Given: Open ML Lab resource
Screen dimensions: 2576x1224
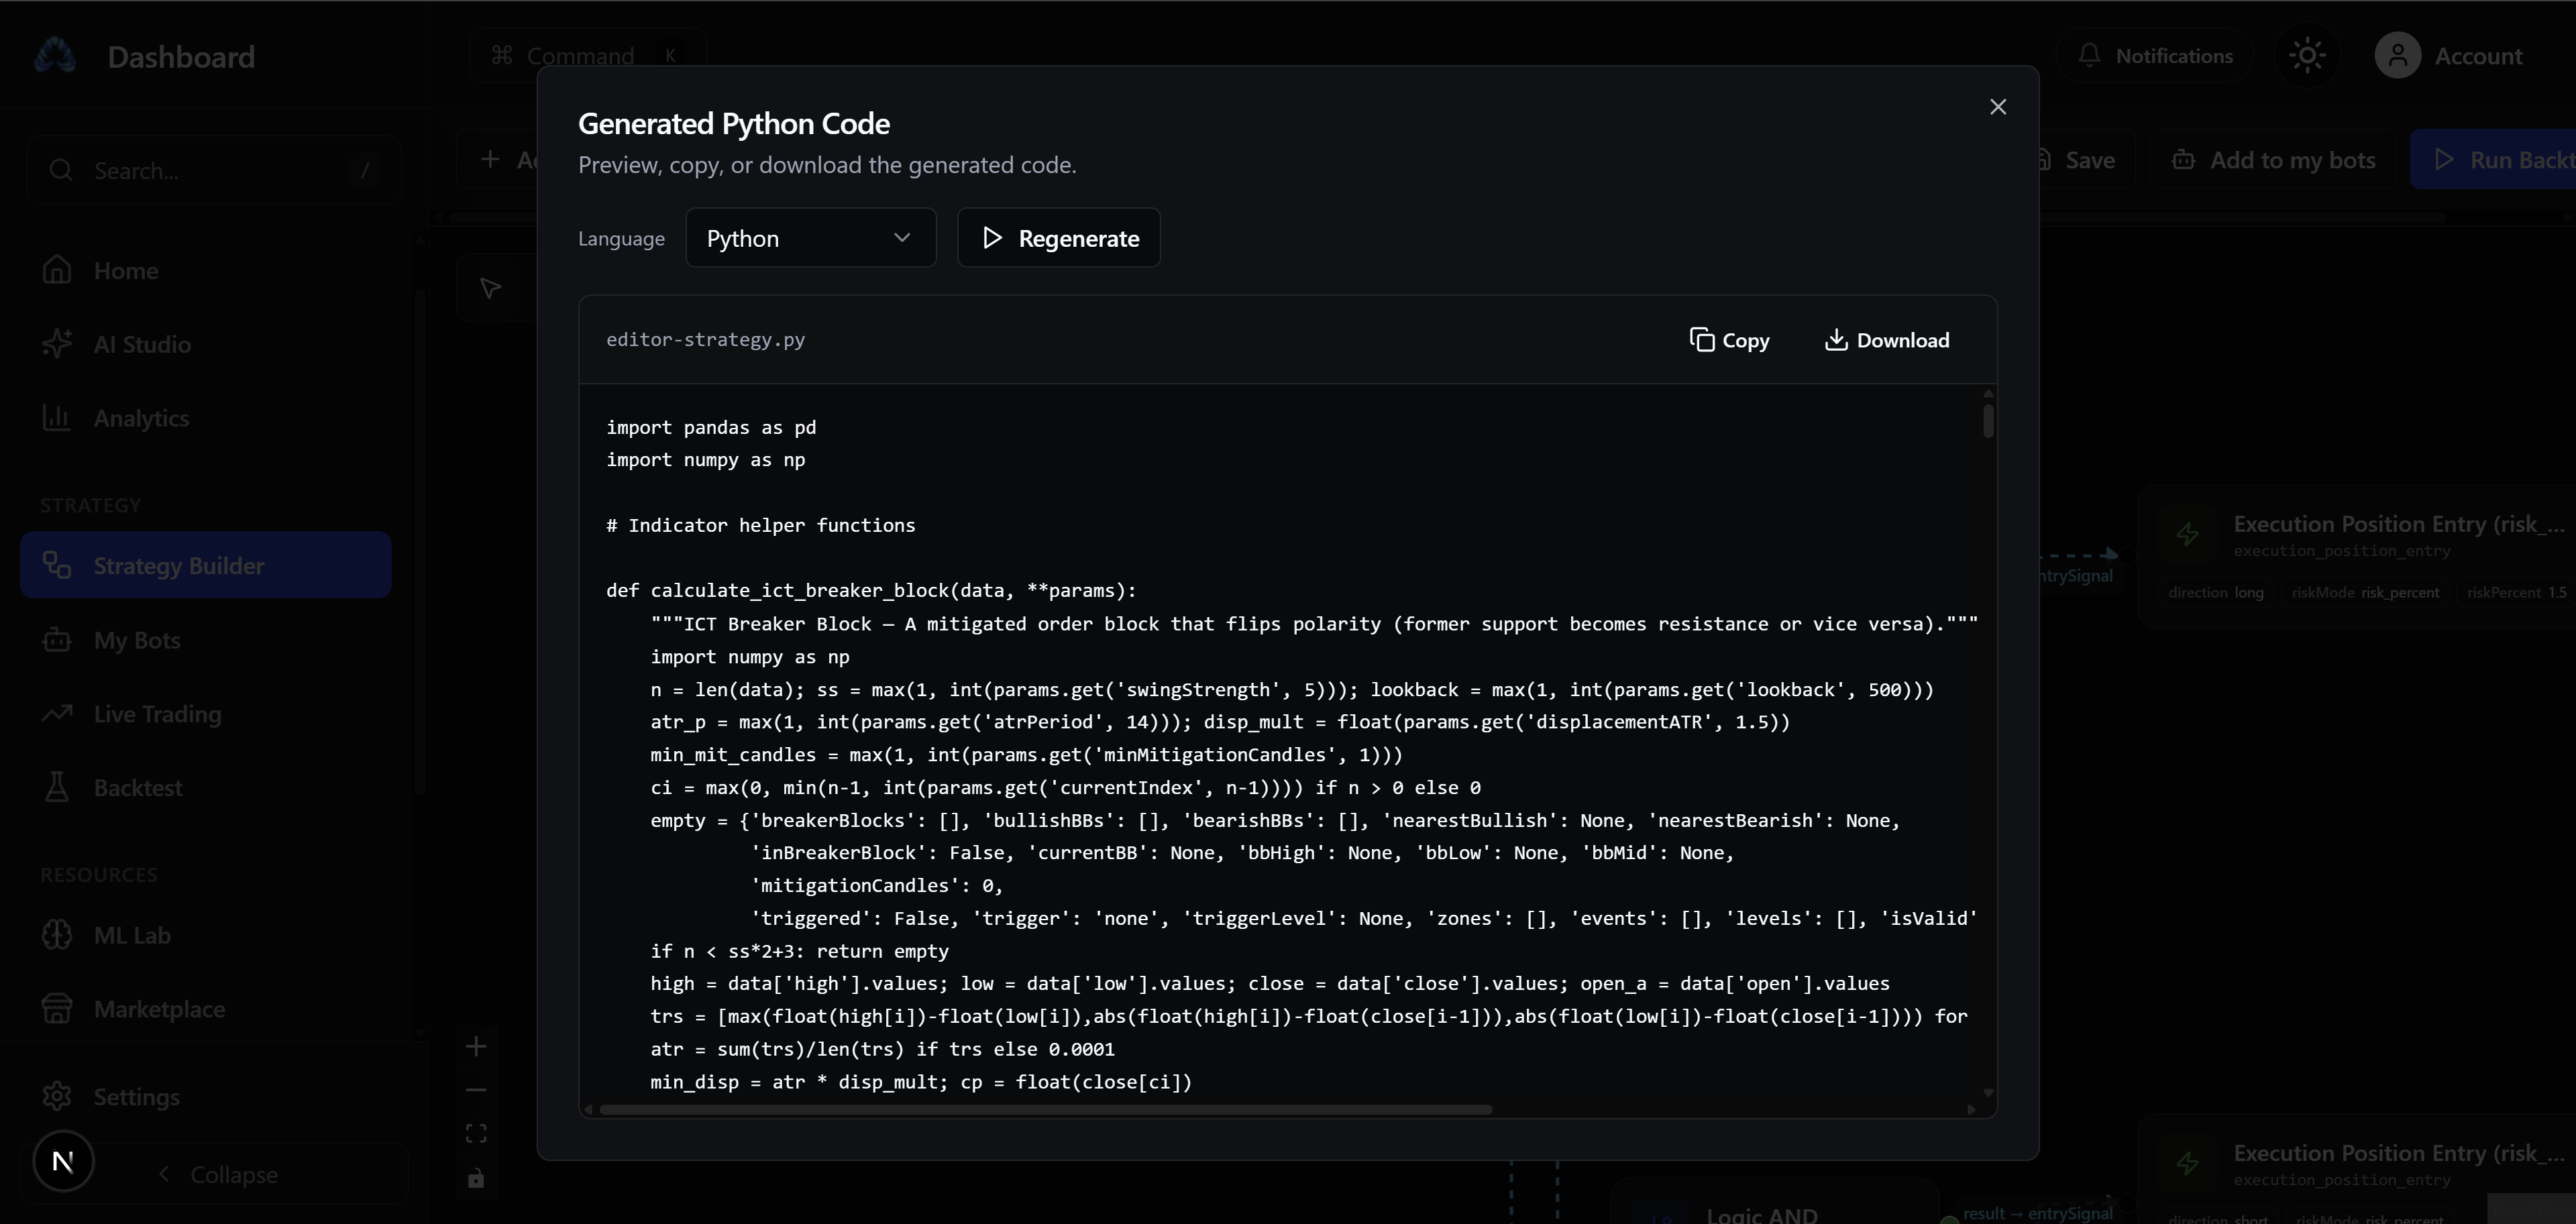Looking at the screenshot, I should click(x=205, y=935).
